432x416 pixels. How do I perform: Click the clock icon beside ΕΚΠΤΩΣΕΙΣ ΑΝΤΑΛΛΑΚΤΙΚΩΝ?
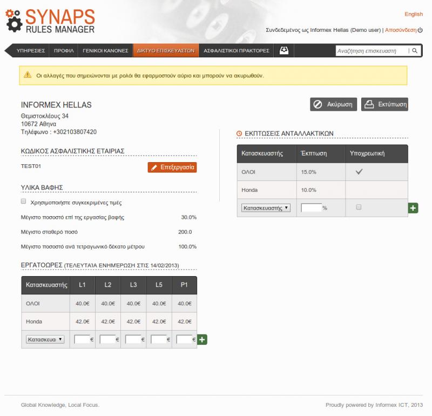point(239,133)
